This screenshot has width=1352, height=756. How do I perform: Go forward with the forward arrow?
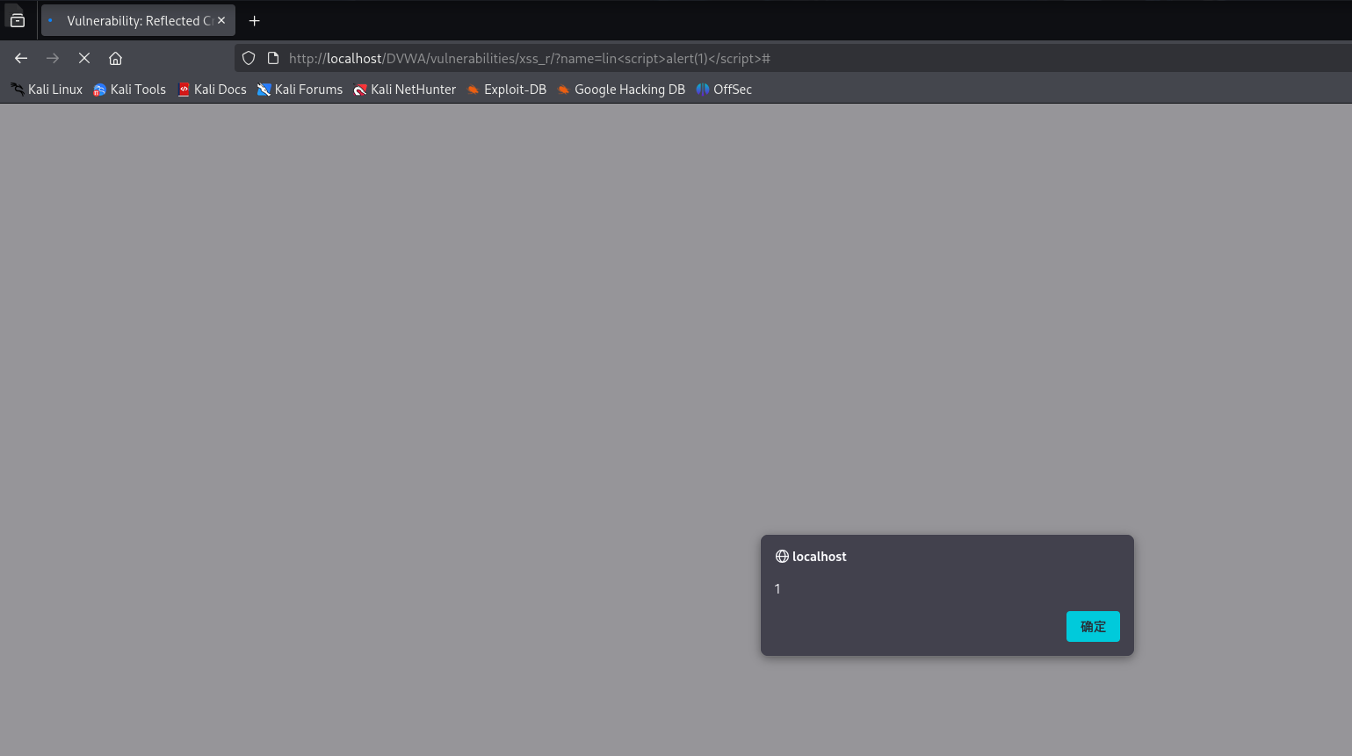click(53, 58)
